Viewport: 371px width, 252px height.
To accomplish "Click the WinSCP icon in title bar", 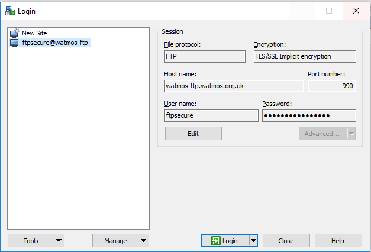I will click(10, 11).
